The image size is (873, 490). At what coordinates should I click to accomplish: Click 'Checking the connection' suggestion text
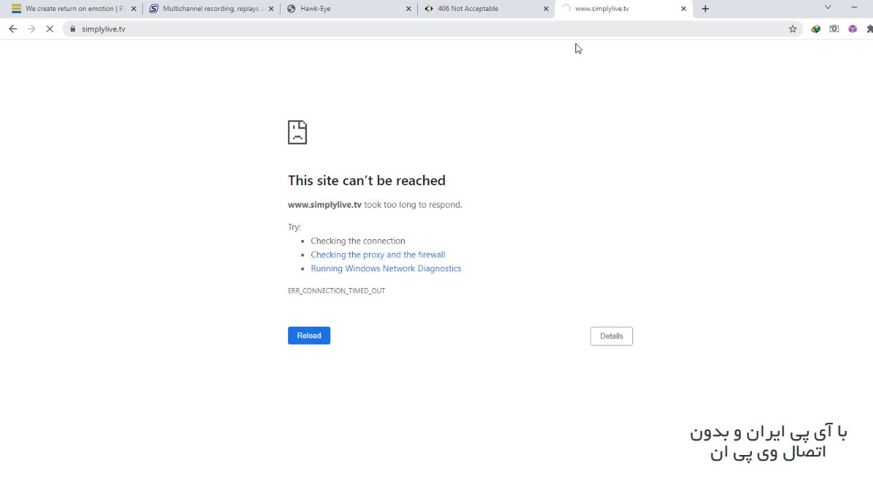coord(357,241)
